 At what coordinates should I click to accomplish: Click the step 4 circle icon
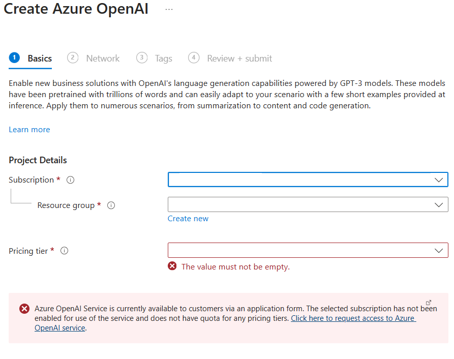pos(194,57)
